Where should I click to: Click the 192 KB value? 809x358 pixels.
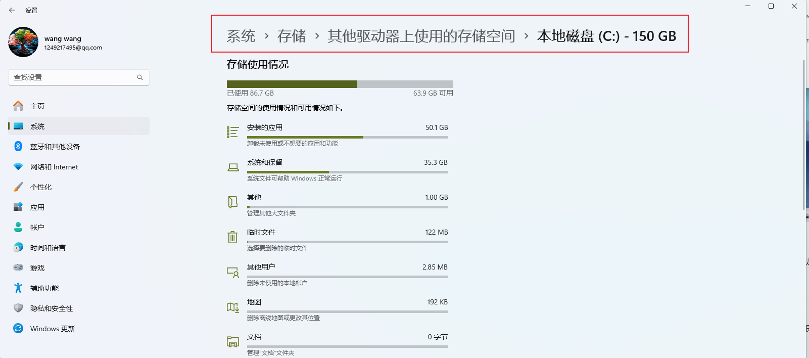click(x=438, y=302)
